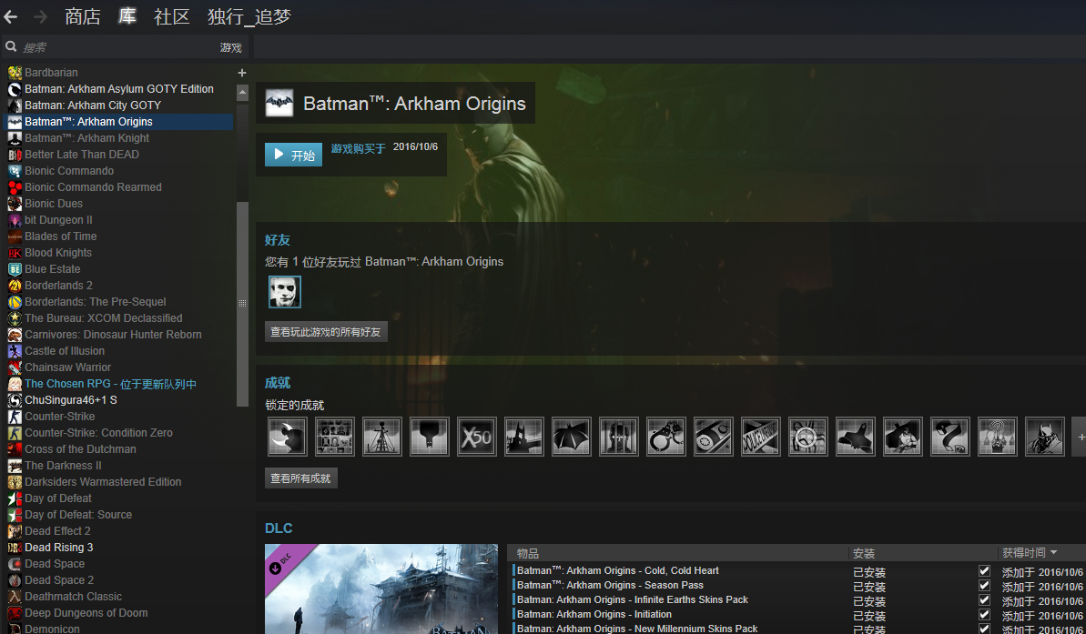This screenshot has height=634, width=1086.
Task: Select Darksiders Warmastered Edition in list
Action: tap(103, 482)
